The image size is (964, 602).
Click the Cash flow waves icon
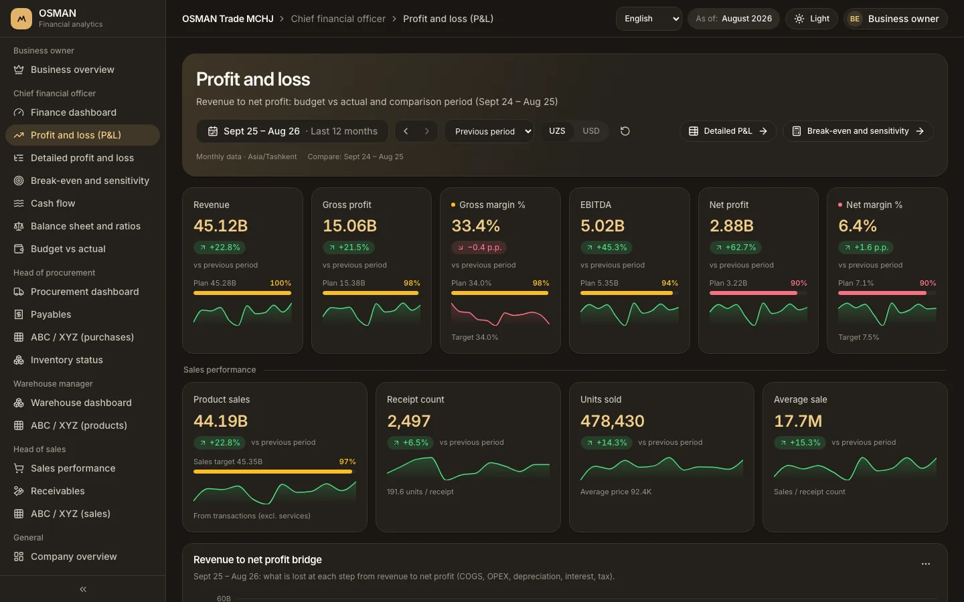point(19,203)
